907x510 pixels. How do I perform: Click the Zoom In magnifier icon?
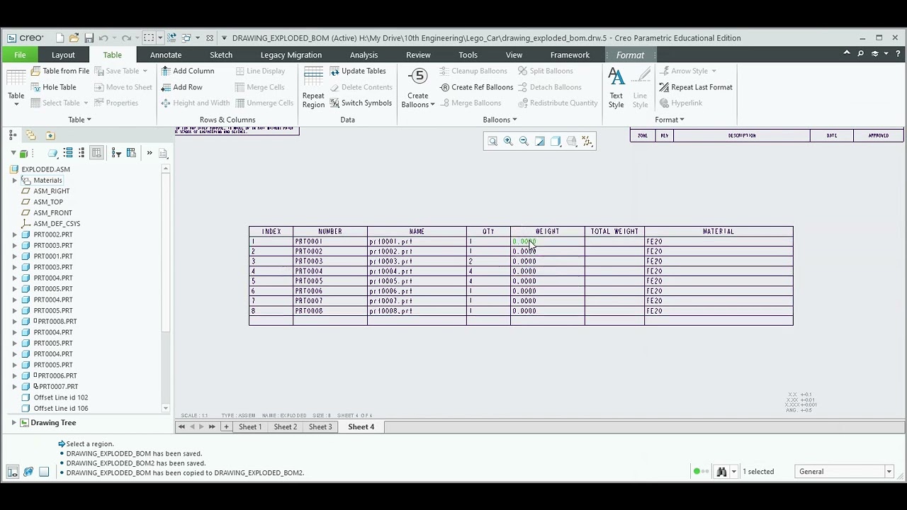(508, 142)
